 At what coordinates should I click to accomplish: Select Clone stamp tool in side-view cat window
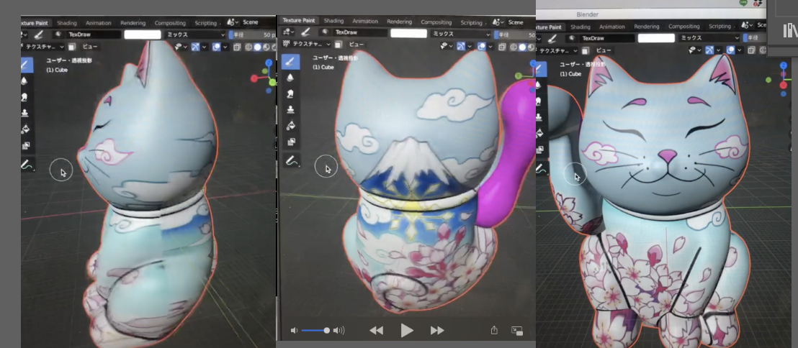pos(24,114)
